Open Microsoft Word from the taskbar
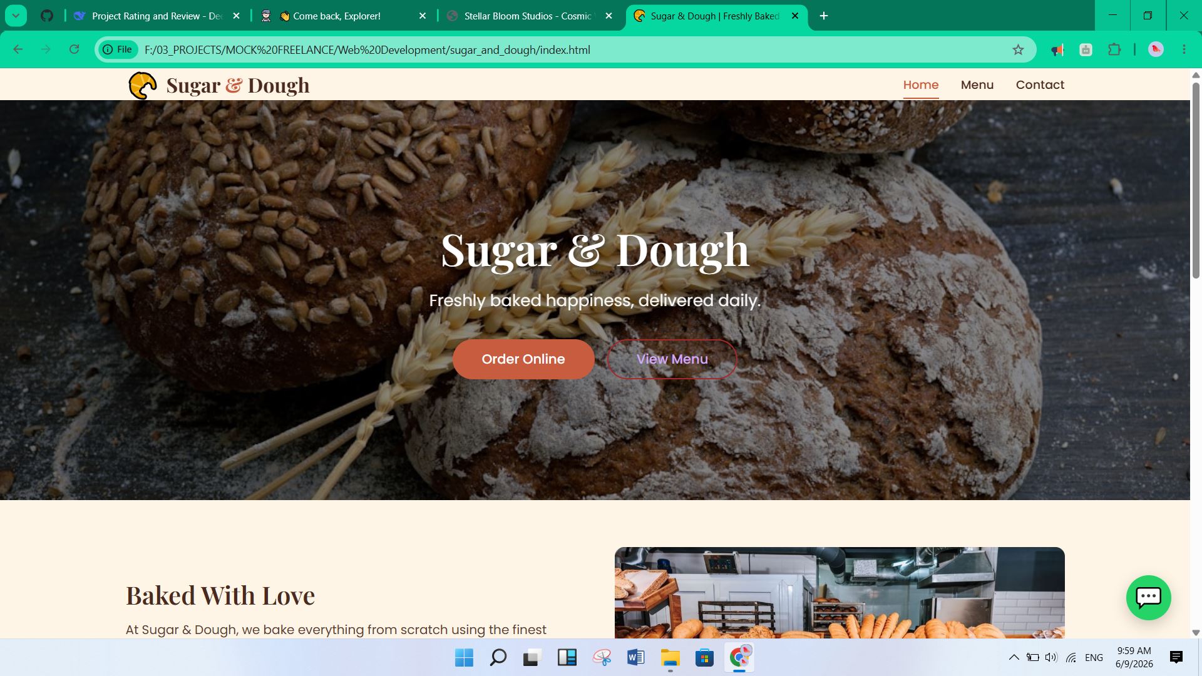 click(x=635, y=658)
